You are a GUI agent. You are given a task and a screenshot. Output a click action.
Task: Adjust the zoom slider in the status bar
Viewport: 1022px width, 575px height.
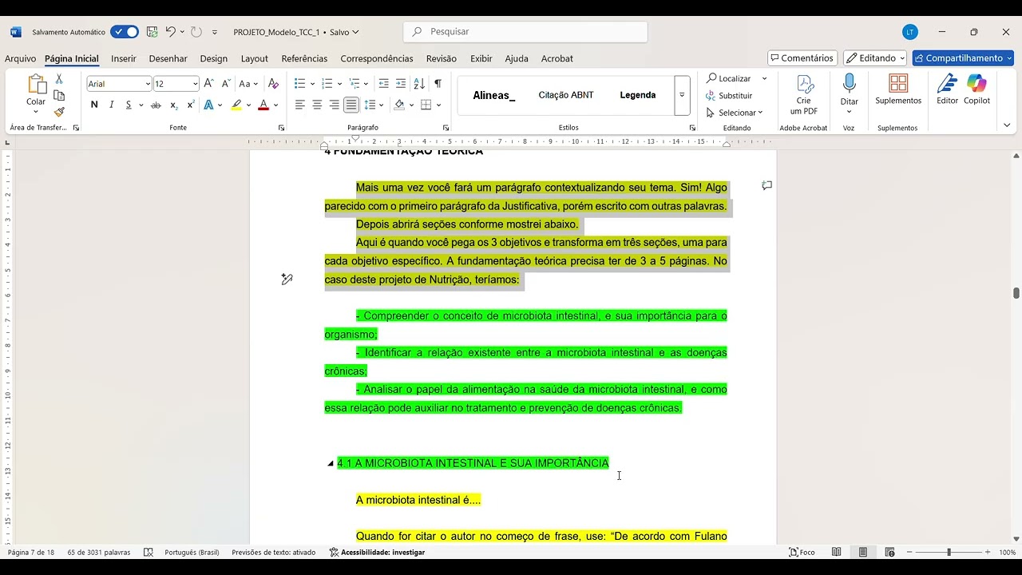click(949, 552)
